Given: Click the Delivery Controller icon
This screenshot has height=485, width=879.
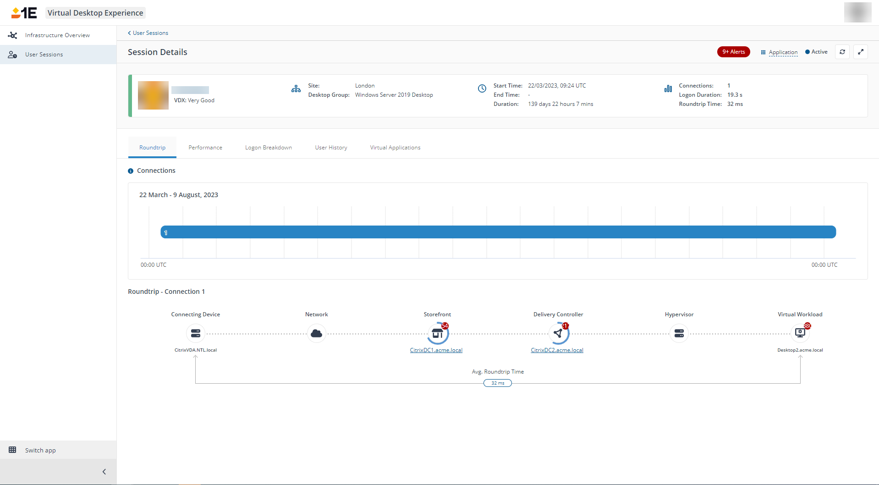Looking at the screenshot, I should (x=558, y=334).
